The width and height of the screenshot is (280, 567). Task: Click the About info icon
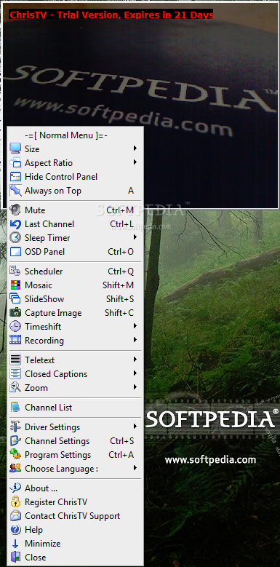15,488
